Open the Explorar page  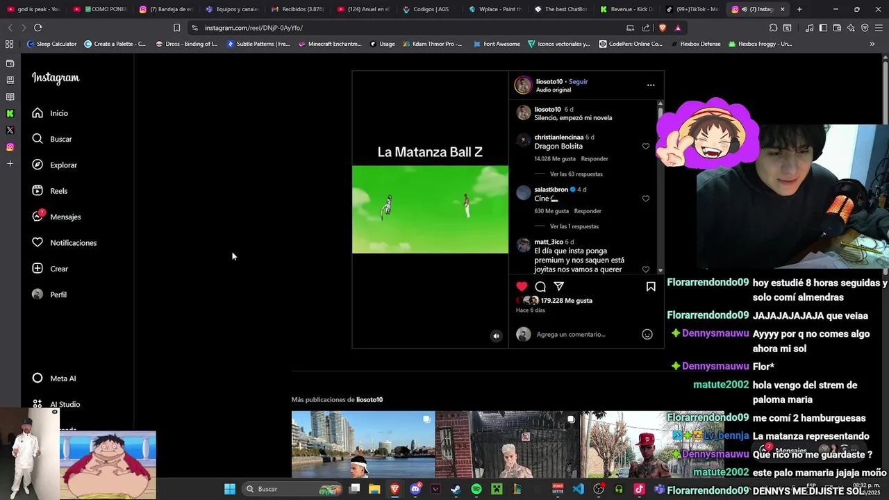54,165
